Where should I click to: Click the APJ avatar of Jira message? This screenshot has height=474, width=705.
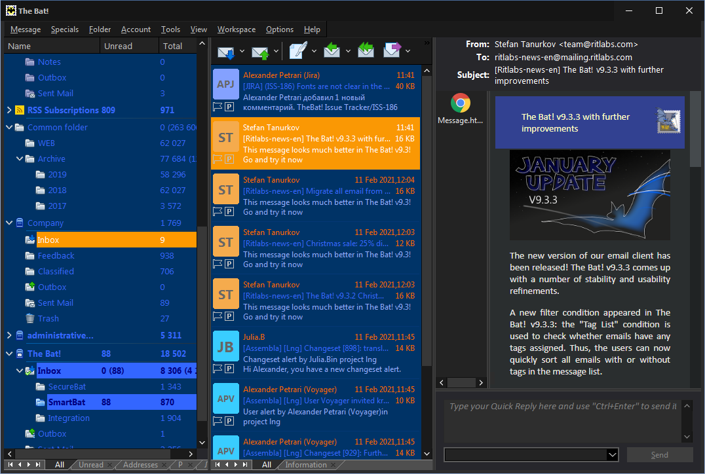(225, 84)
